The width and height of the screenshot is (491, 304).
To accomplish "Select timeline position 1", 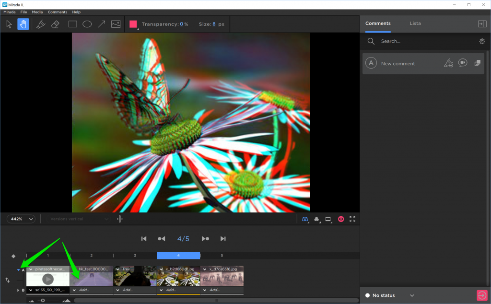I will point(48,256).
